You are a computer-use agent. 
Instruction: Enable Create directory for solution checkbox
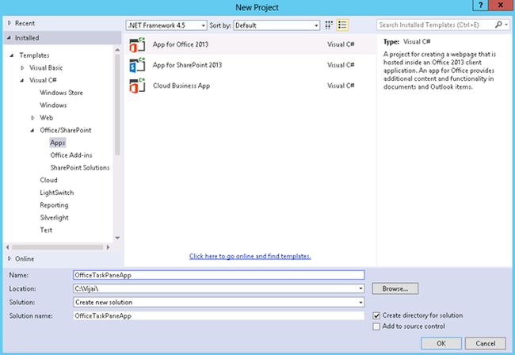[376, 315]
